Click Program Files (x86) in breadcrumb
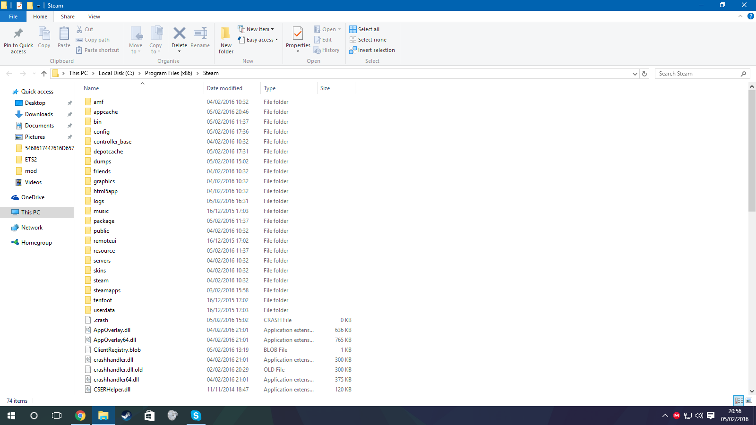Viewport: 756px width, 425px height. point(169,73)
